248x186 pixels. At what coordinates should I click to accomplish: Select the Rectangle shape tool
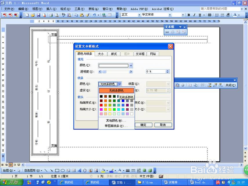[57, 170]
